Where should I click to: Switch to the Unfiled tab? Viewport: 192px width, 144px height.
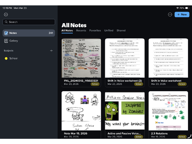(x=109, y=30)
